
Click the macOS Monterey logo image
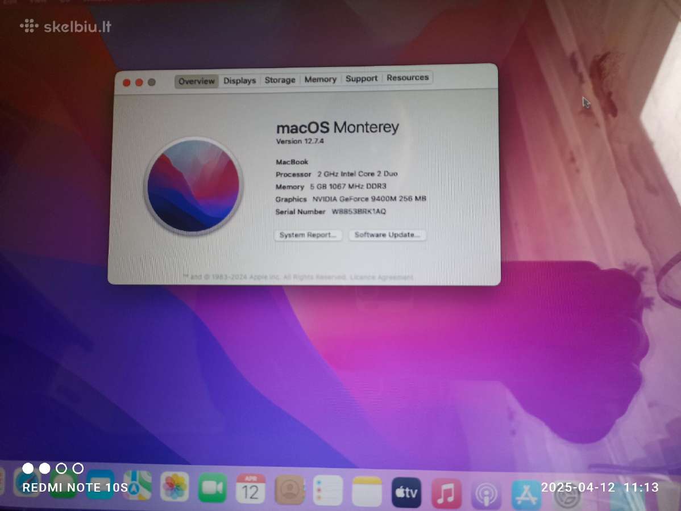point(194,186)
